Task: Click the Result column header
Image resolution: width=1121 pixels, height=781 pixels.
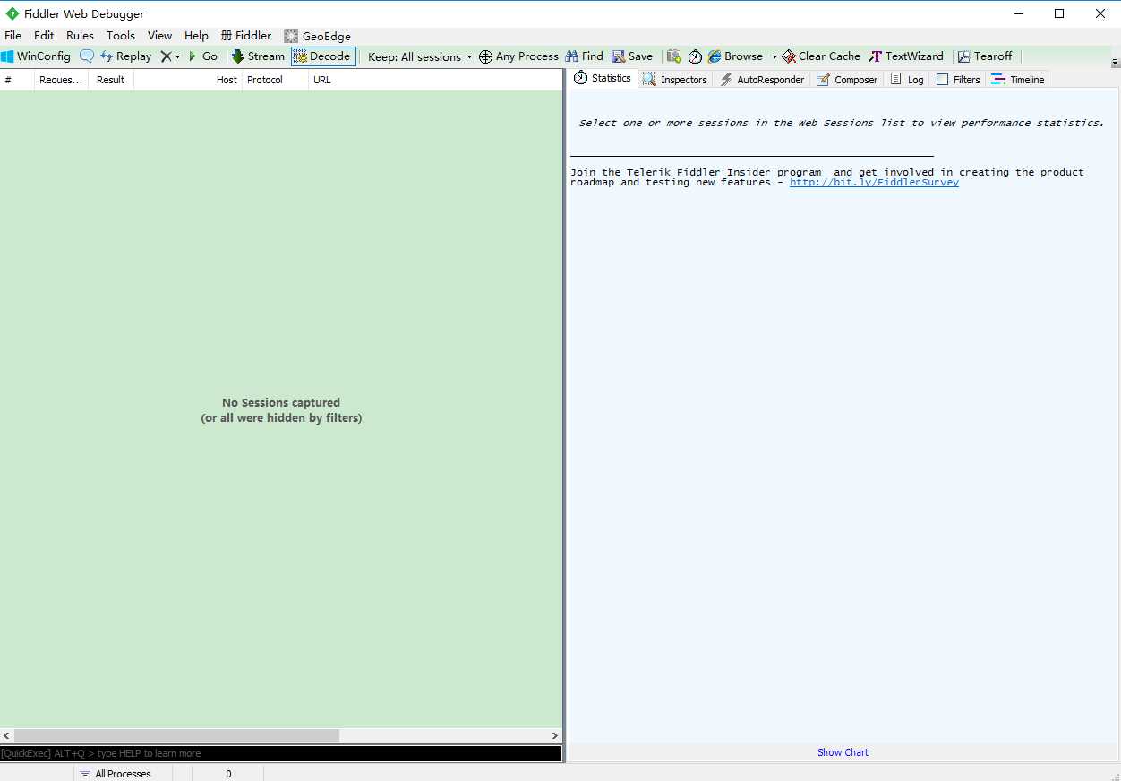Action: pos(111,80)
